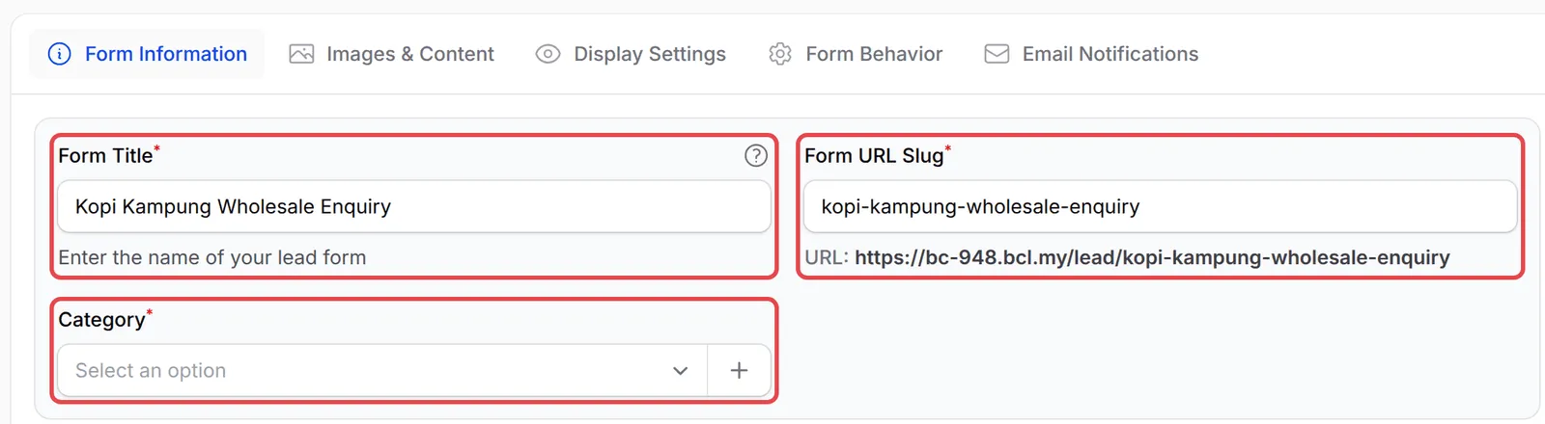Click the Form Title input field
The width and height of the screenshot is (1545, 424).
[x=414, y=206]
